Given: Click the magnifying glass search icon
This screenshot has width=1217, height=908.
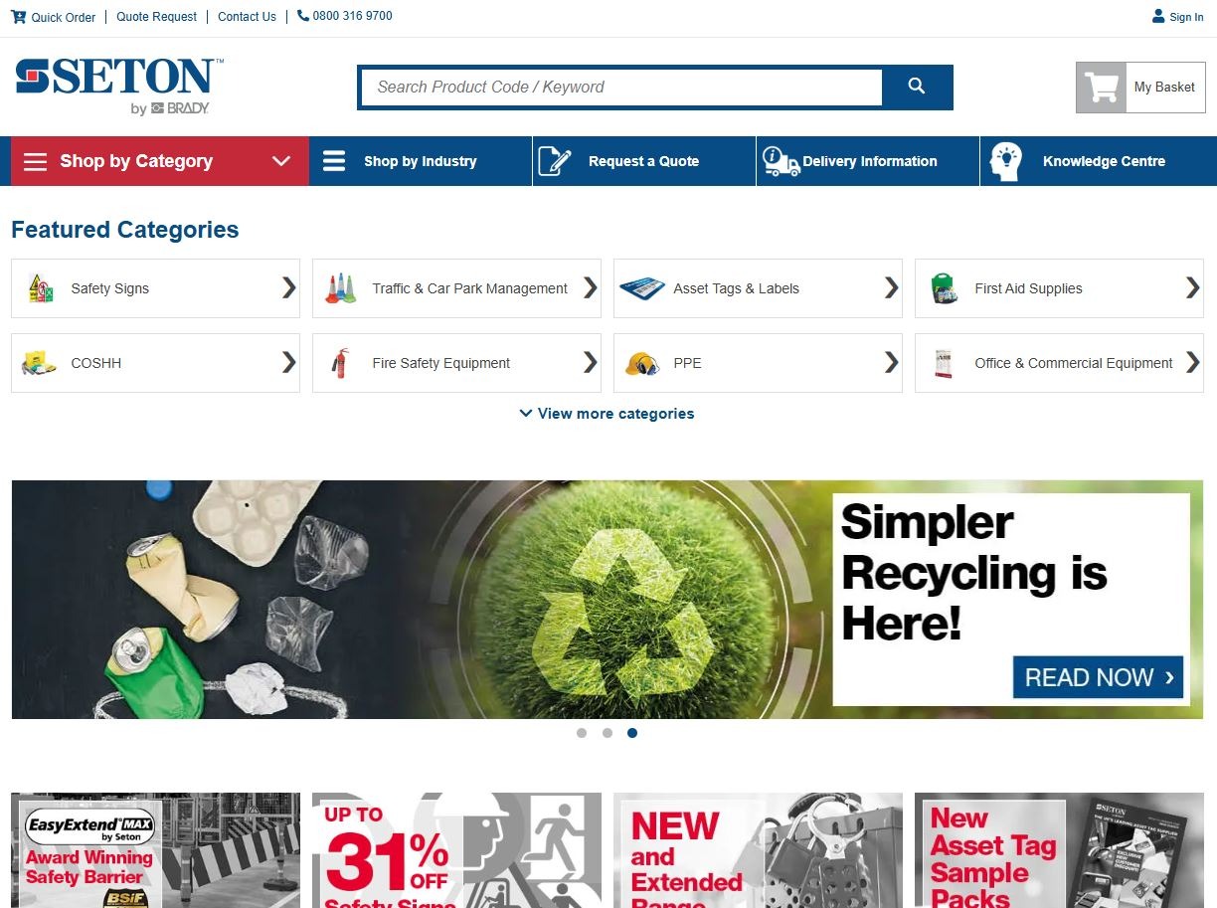Looking at the screenshot, I should pos(917,87).
